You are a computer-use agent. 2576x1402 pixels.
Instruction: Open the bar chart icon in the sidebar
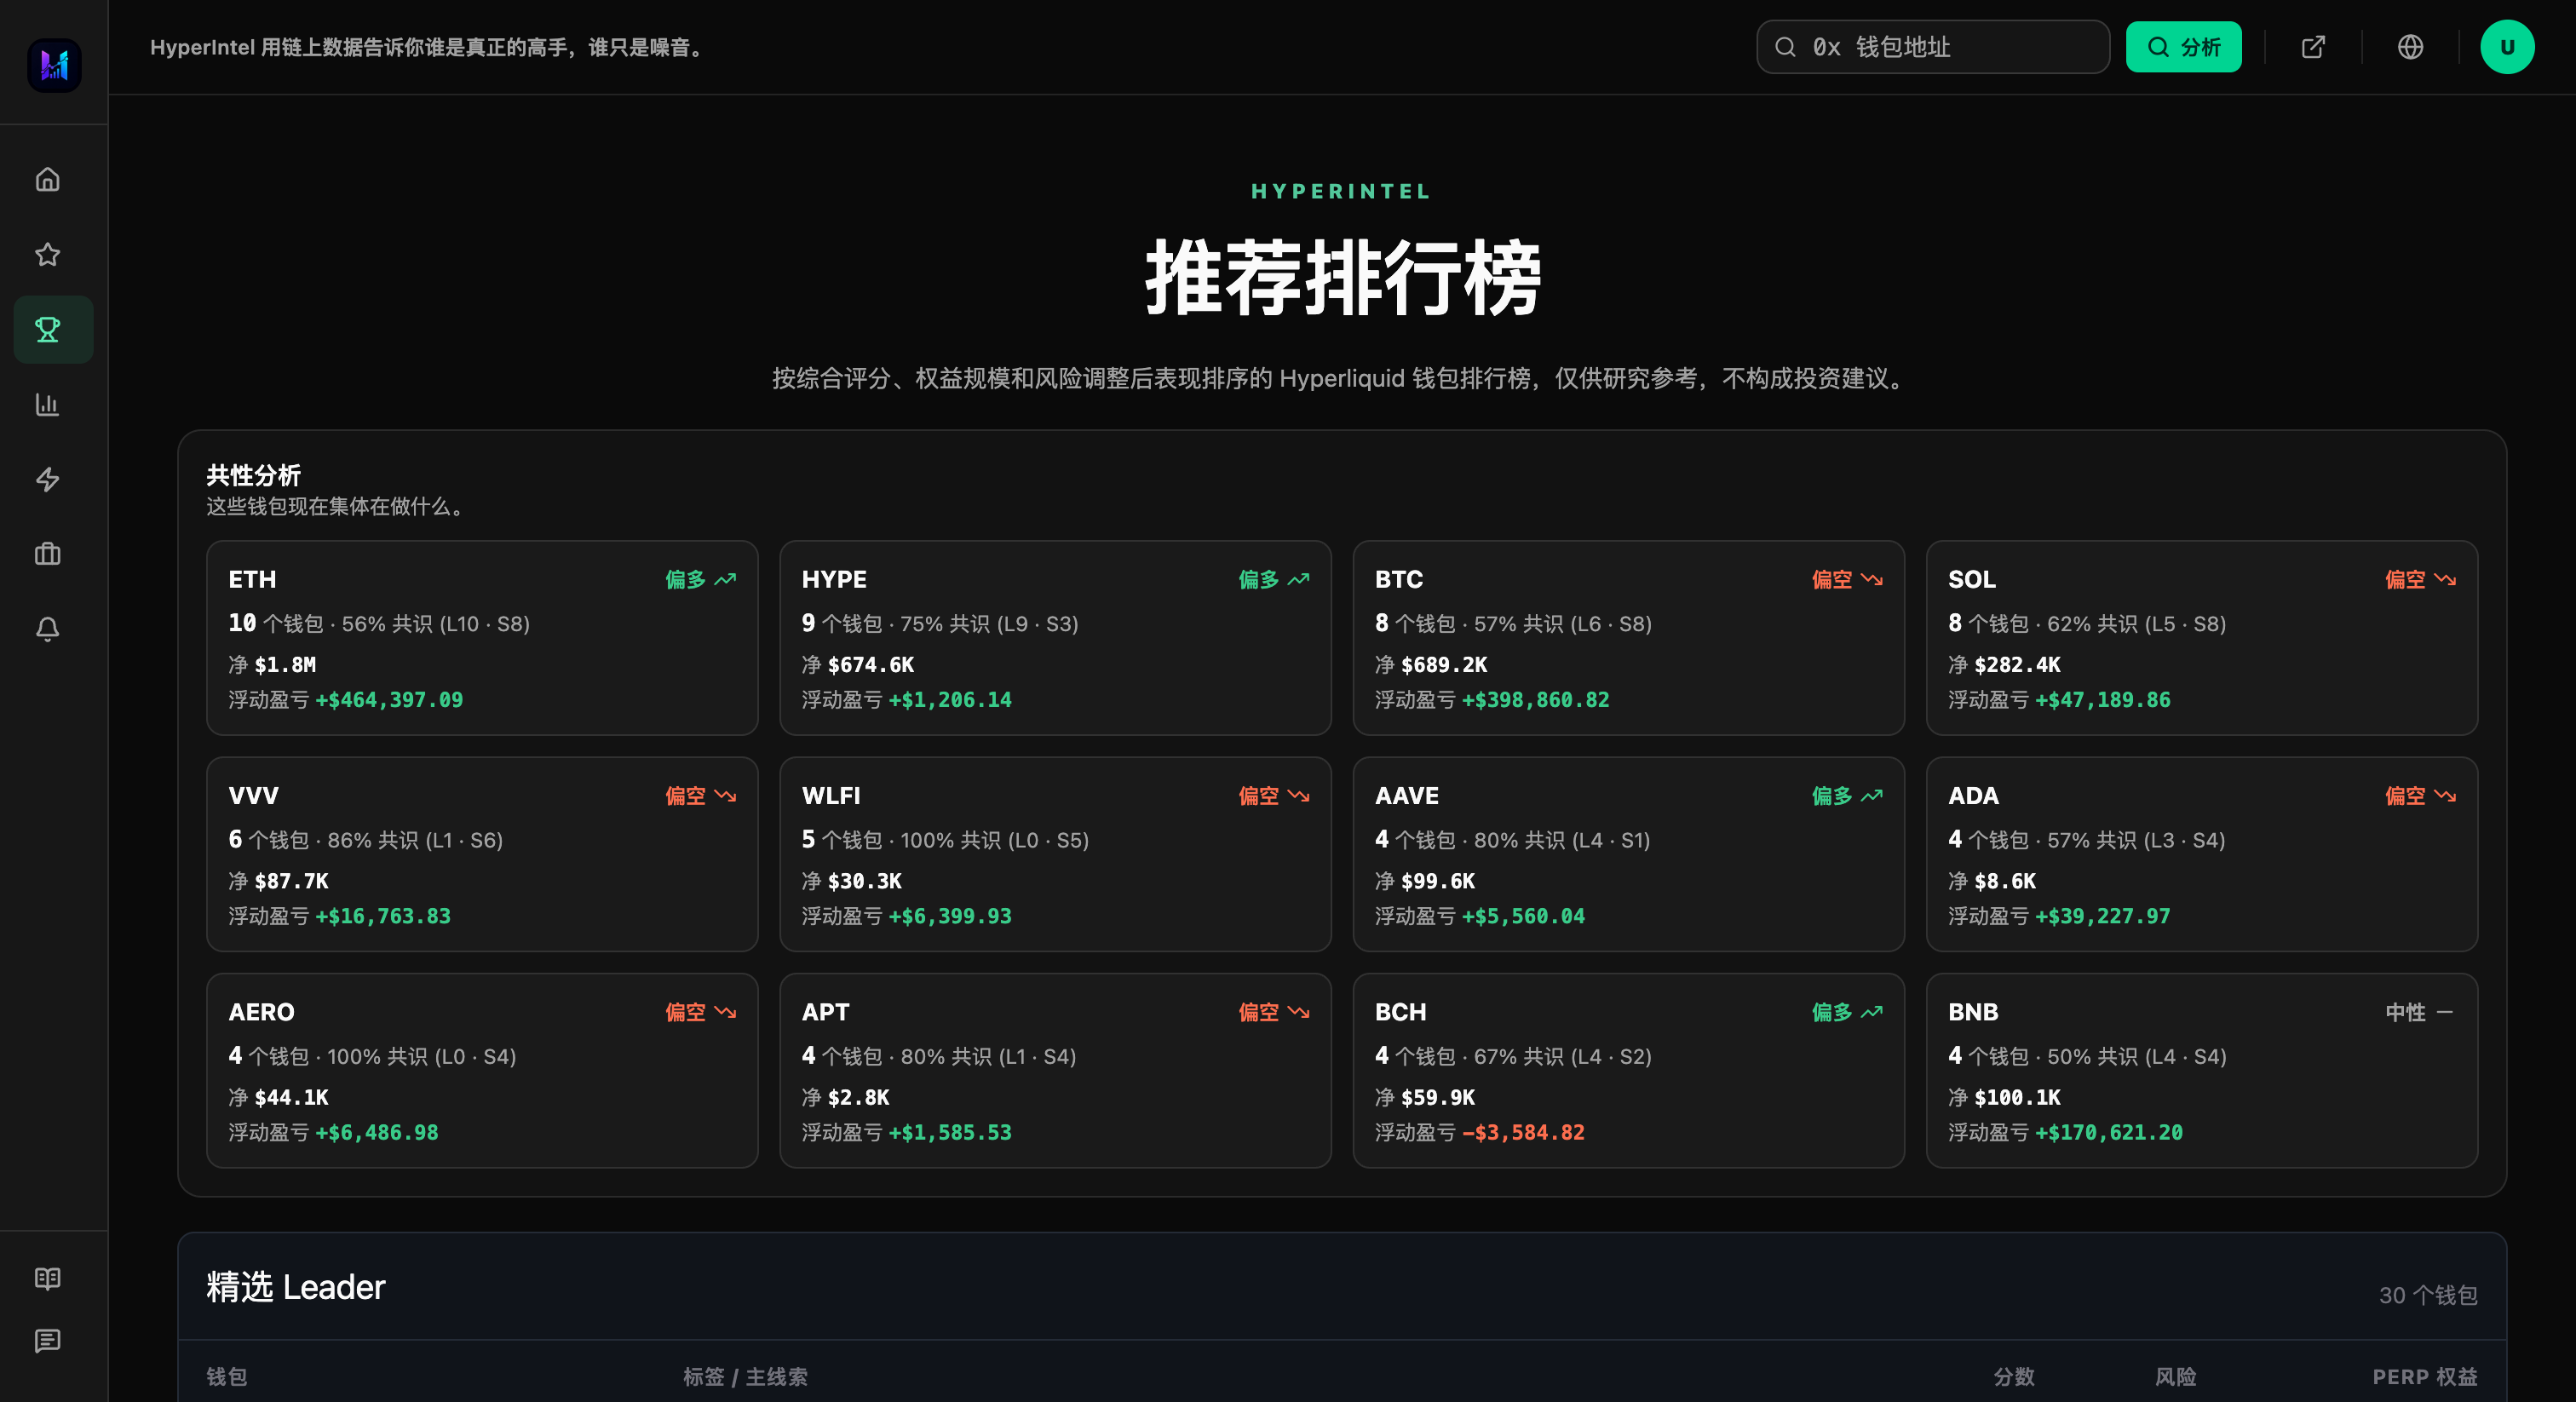pyautogui.click(x=48, y=404)
